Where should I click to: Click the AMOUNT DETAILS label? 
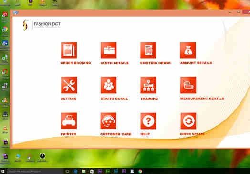tap(196, 63)
